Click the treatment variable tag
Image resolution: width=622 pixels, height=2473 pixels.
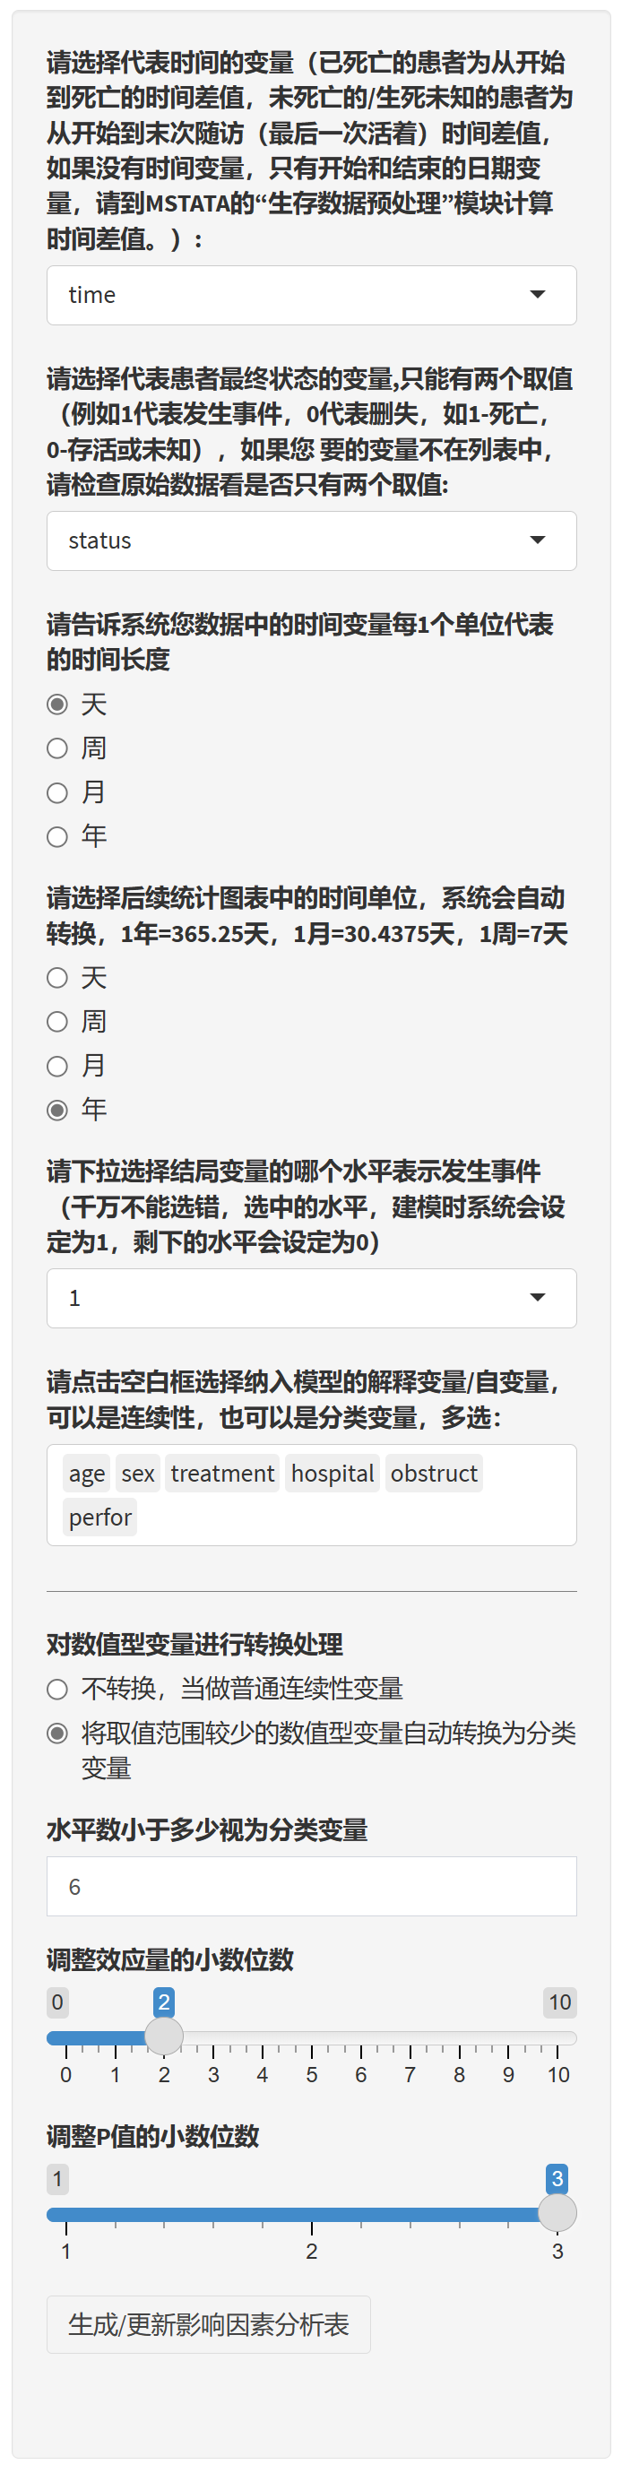[221, 1474]
